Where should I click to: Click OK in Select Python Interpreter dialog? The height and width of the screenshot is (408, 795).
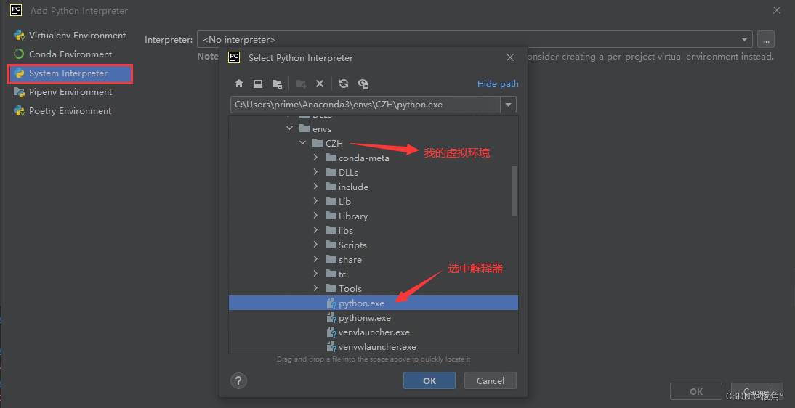click(x=429, y=380)
